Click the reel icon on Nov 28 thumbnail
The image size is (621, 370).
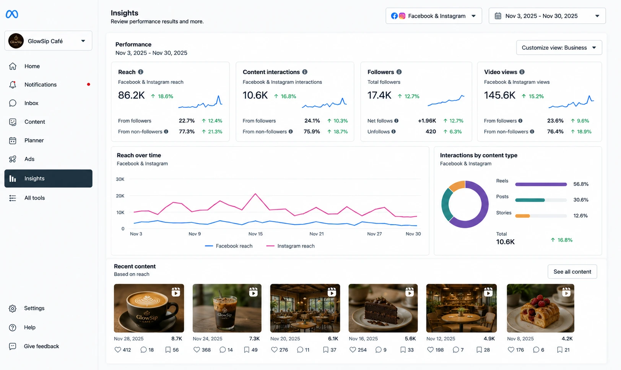(176, 292)
